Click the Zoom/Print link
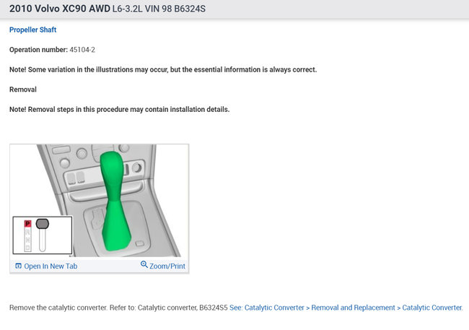Viewport: 469px width, 330px height. pos(167,266)
